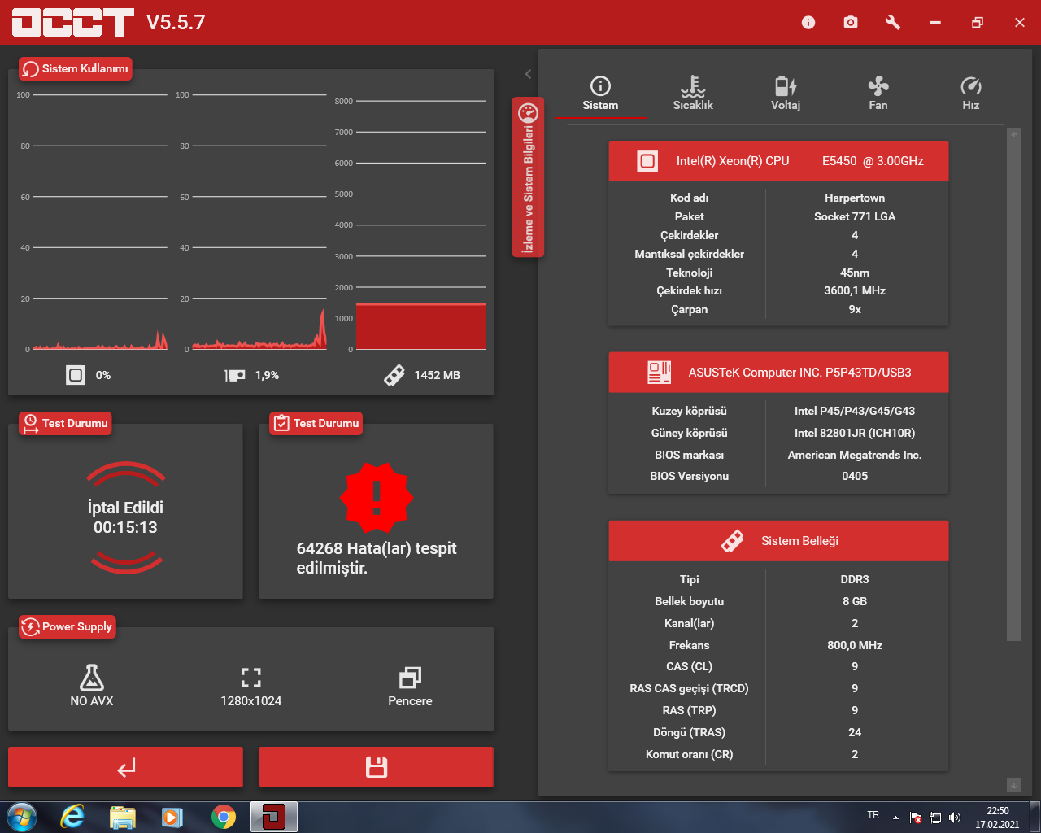Click the '45nm' technology value
Image resolution: width=1041 pixels, height=833 pixels.
point(855,273)
